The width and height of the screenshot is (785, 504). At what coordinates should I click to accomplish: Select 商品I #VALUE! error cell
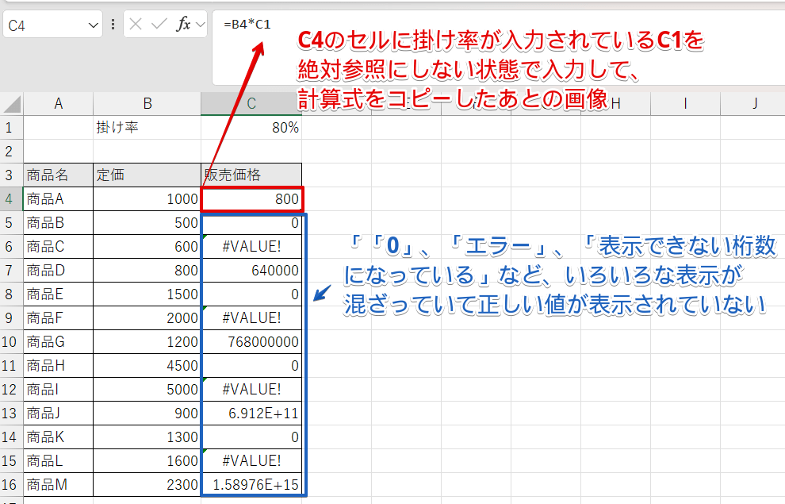tap(251, 389)
